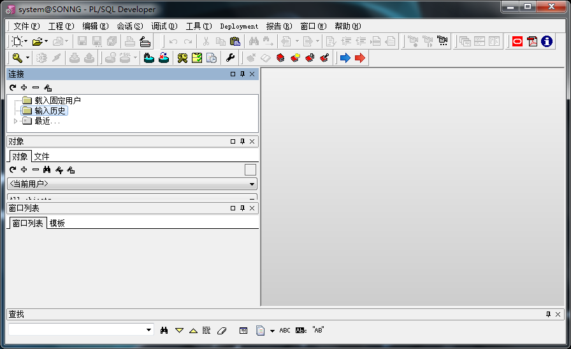
Task: Click the blue info About icon
Action: pos(547,41)
